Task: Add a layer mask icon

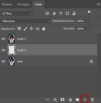Action: (x=62, y=99)
